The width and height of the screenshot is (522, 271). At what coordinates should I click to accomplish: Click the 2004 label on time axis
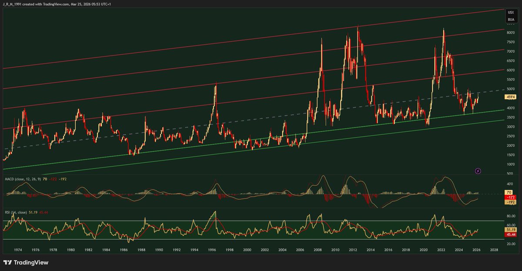(x=282, y=251)
